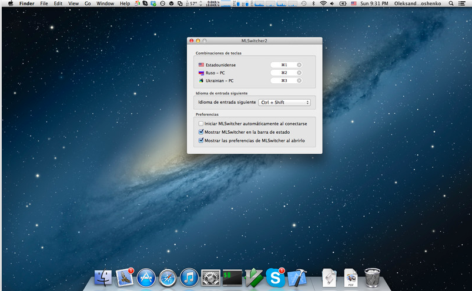Click the MLSwitcher2 window title

254,40
